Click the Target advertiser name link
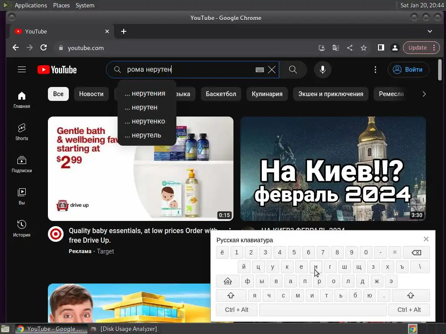The width and height of the screenshot is (446, 334). point(105,251)
